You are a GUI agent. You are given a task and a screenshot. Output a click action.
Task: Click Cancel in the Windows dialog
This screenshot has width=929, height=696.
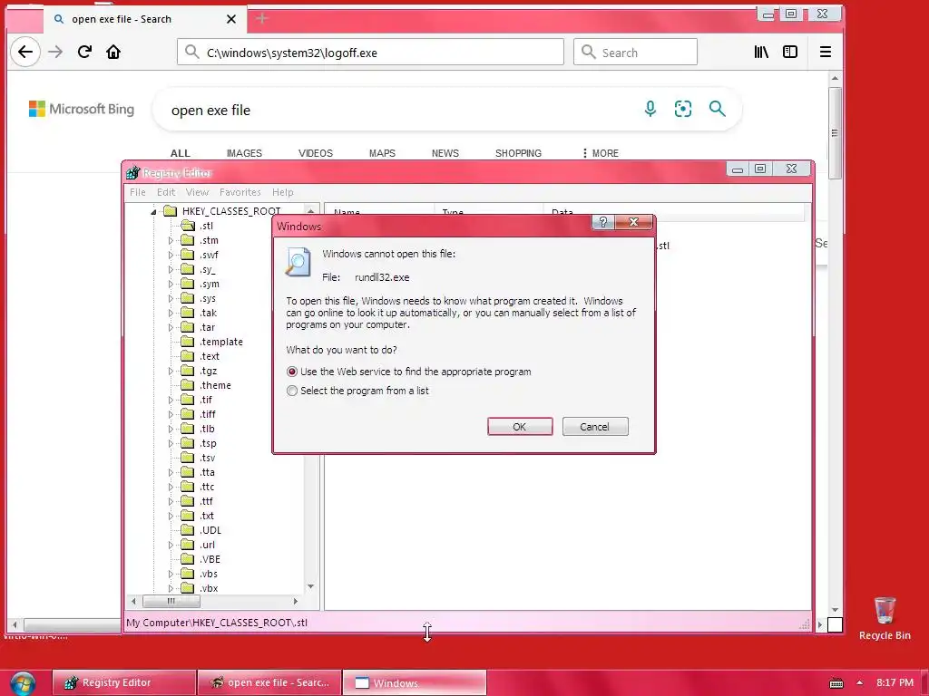595,427
